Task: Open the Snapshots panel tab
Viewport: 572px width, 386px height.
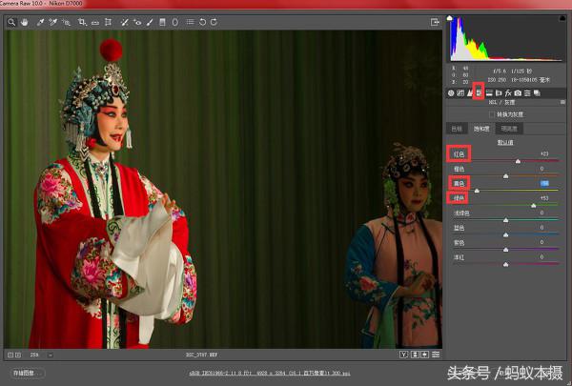Action: click(537, 93)
